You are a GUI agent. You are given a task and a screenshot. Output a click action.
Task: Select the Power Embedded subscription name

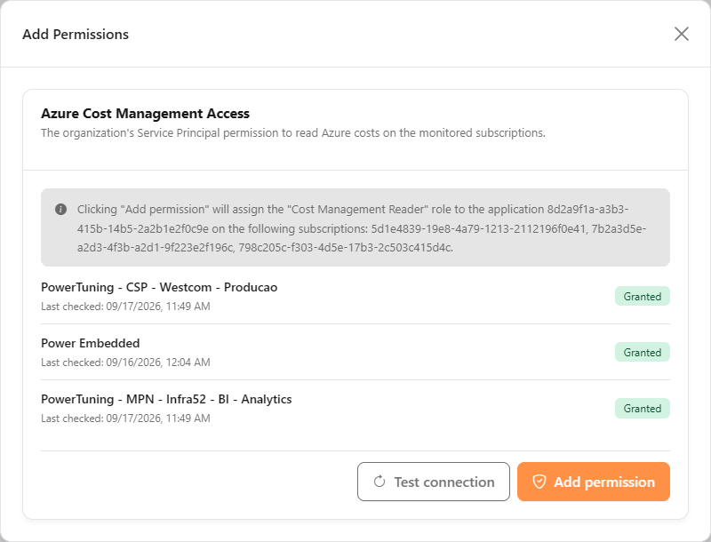click(x=91, y=343)
